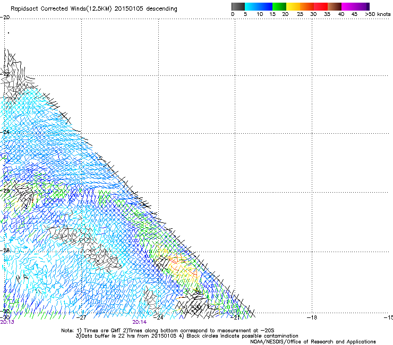Click the gray 0–5 knots color segment
The height and width of the screenshot is (345, 393).
coord(238,6)
